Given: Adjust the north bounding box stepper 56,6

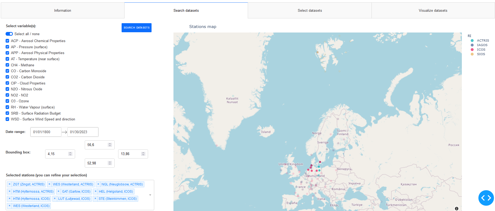Looking at the screenshot, I should pos(110,145).
